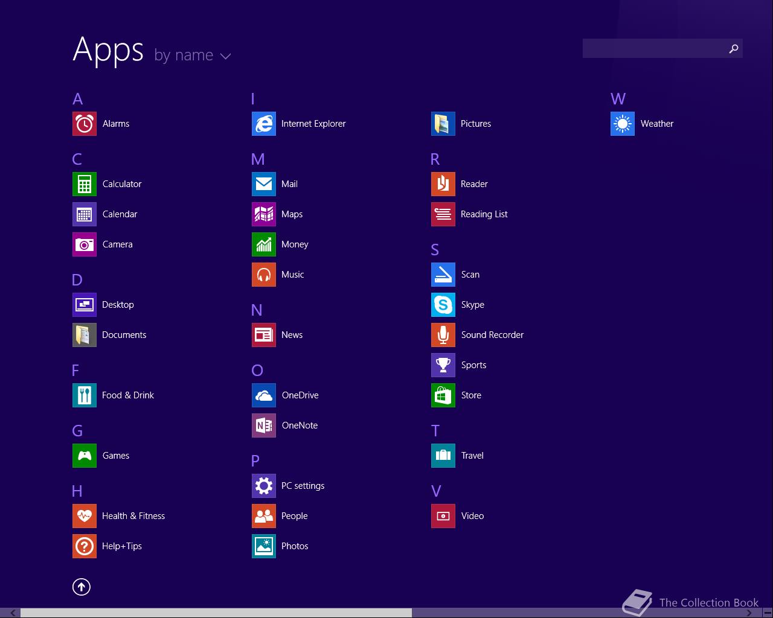Screen dimensions: 773x618
Task: Open the Weather sun icon
Action: point(623,124)
